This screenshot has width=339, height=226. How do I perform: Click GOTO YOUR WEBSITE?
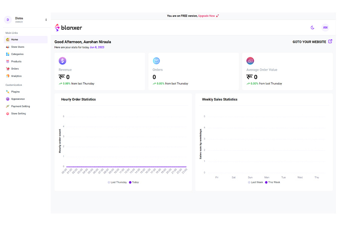309,41
